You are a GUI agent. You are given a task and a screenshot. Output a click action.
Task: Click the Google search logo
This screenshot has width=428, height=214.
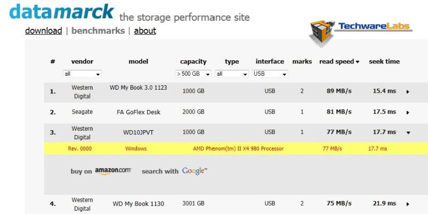click(x=195, y=171)
